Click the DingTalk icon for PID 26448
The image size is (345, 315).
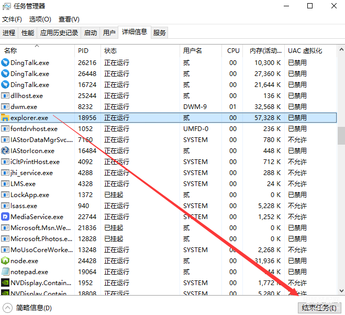click(x=5, y=73)
